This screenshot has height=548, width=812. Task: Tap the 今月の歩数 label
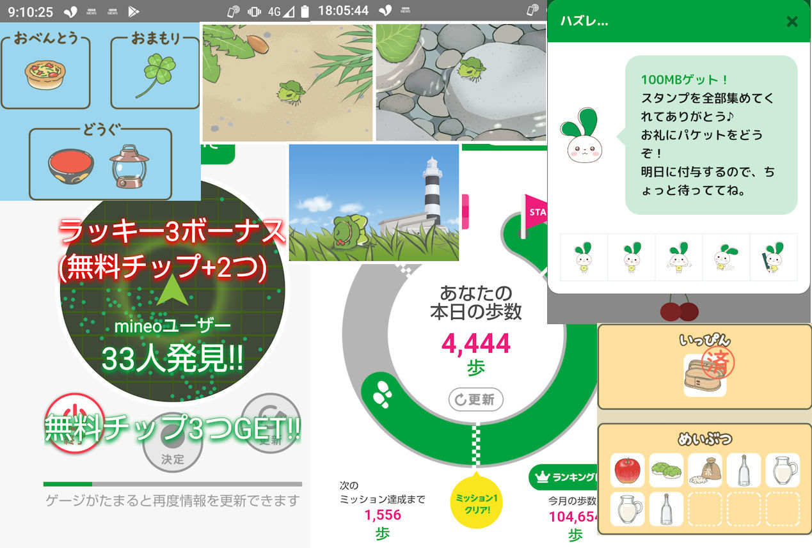[x=573, y=500]
